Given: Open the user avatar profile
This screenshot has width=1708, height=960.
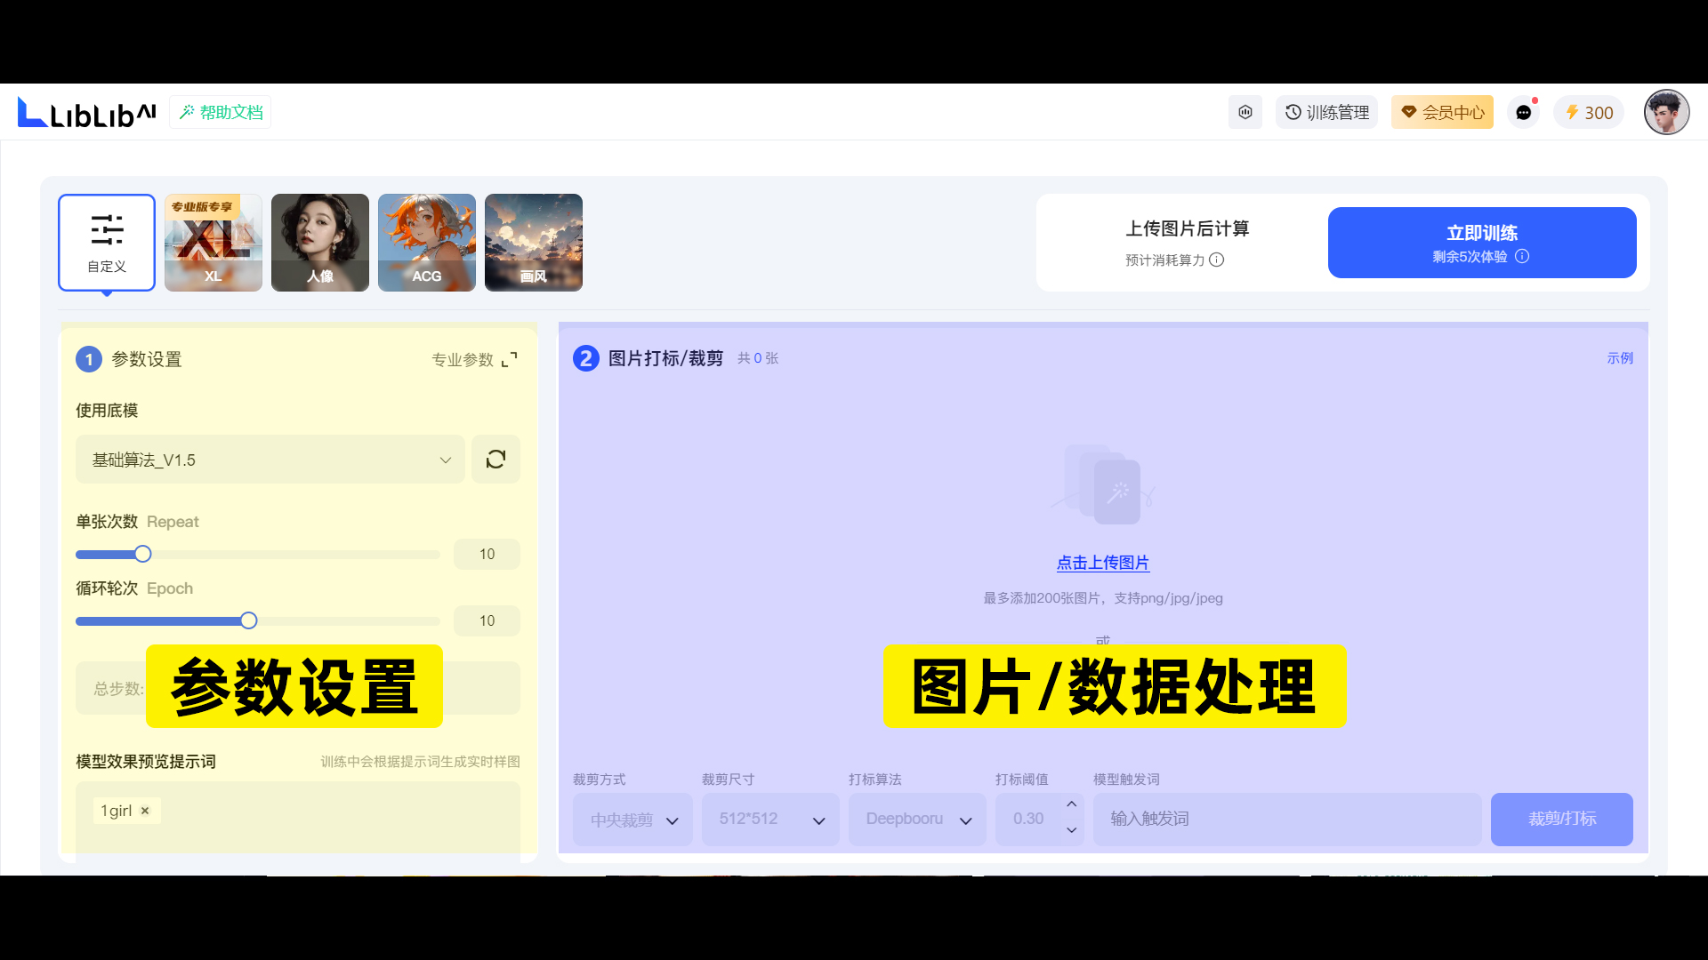Looking at the screenshot, I should [1665, 113].
